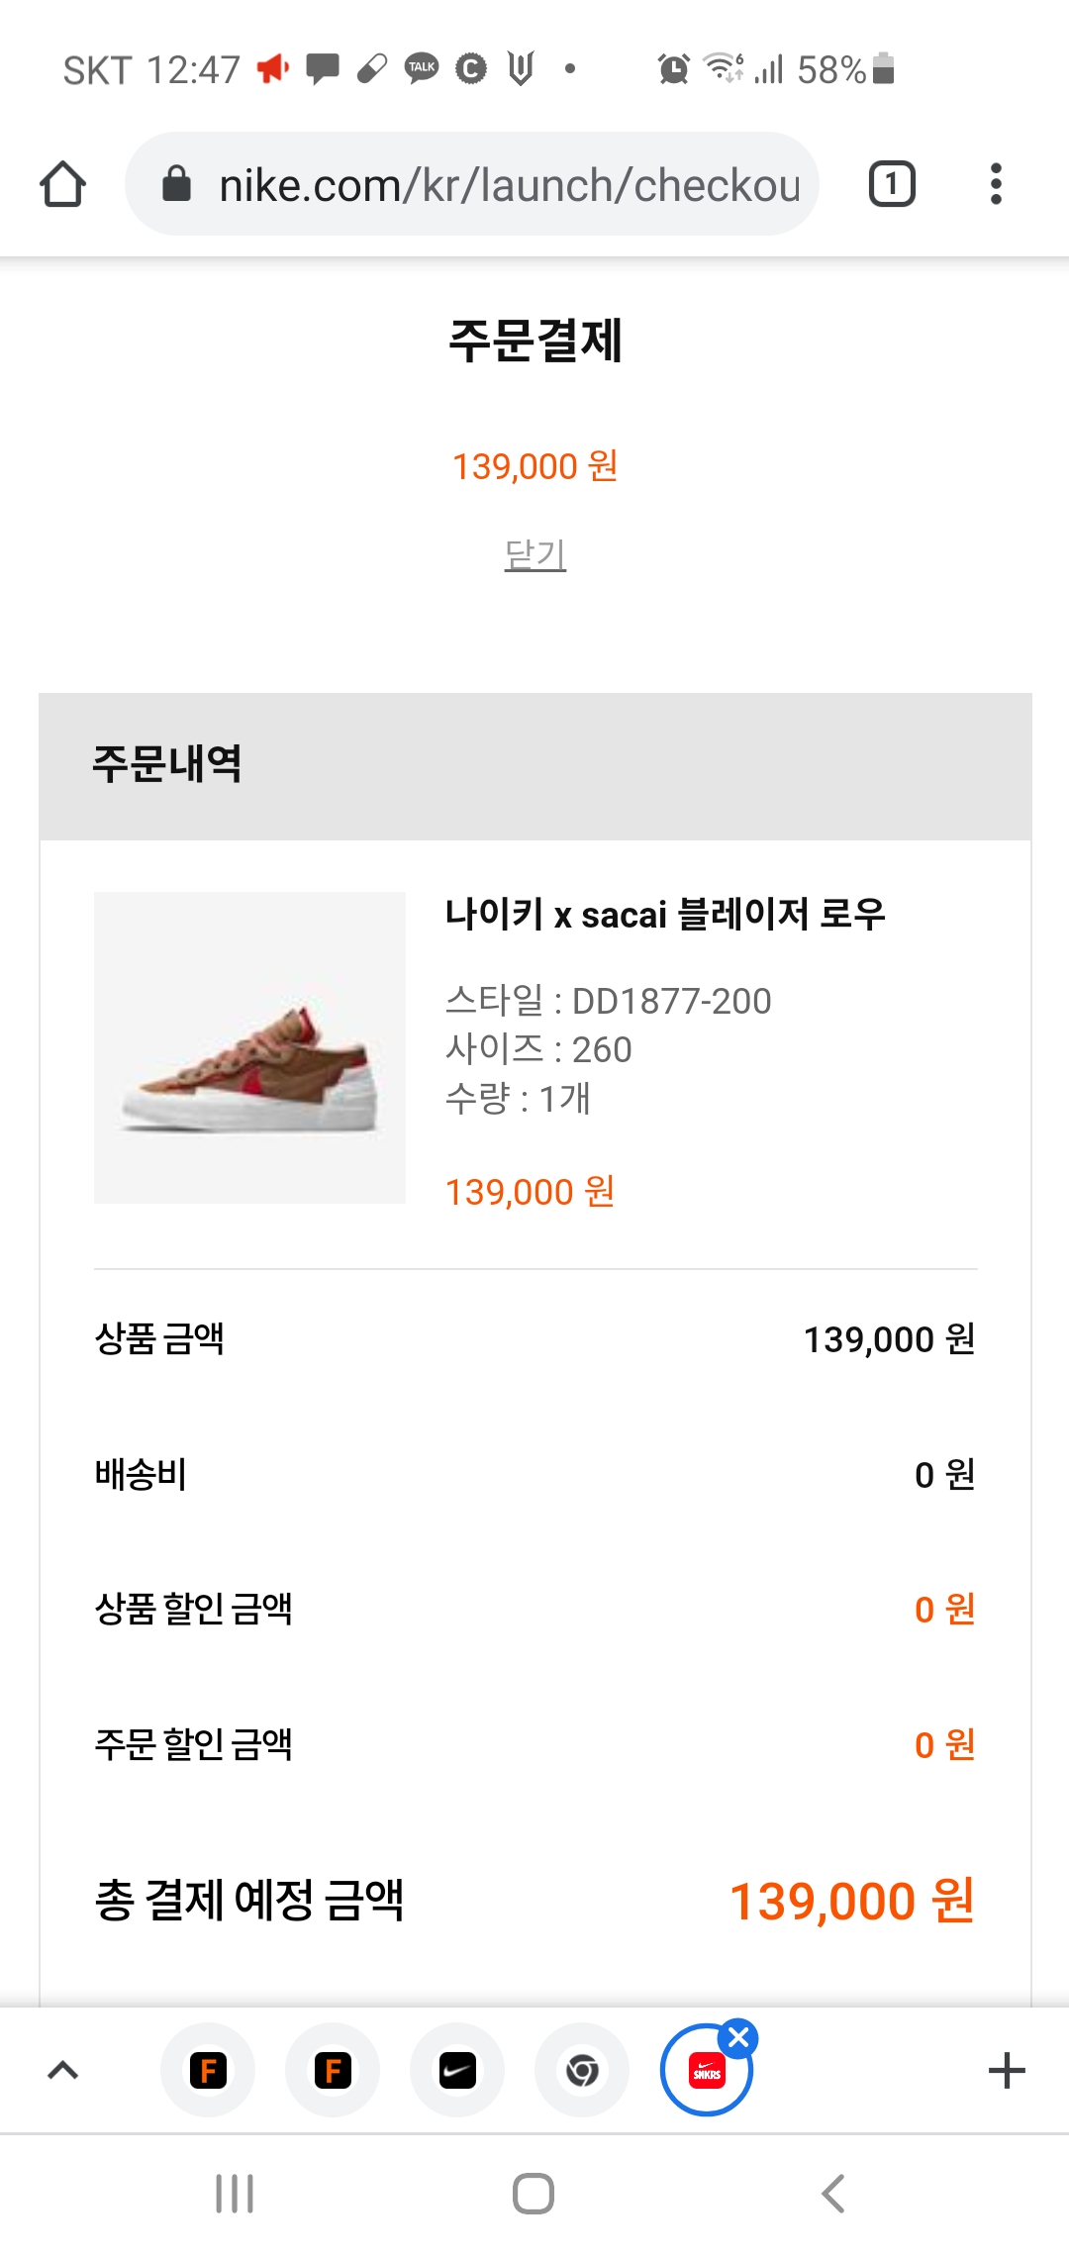Add a new shortcut with plus icon
Image resolution: width=1069 pixels, height=2257 pixels.
tap(1007, 2070)
